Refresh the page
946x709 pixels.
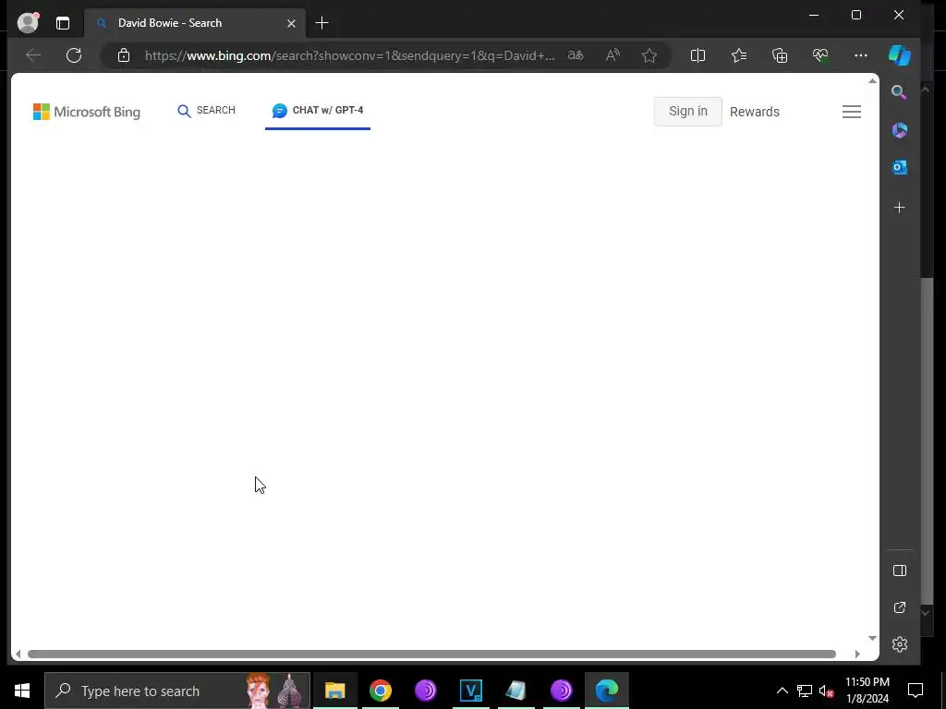[74, 55]
